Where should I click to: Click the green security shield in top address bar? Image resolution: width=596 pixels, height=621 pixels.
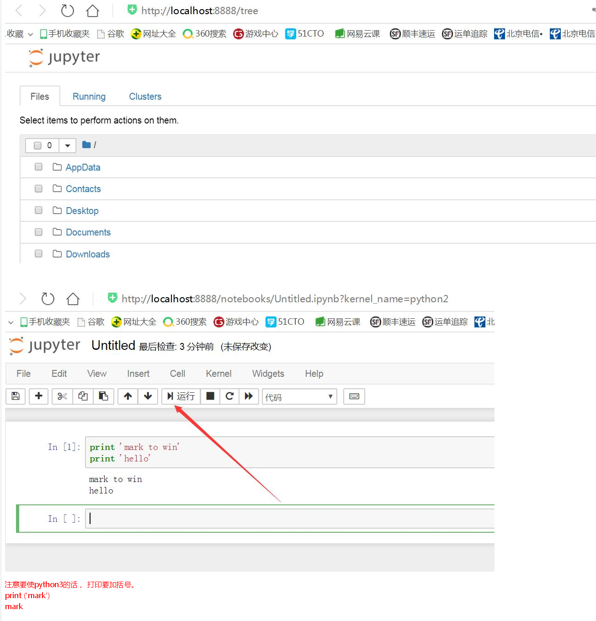(x=132, y=10)
